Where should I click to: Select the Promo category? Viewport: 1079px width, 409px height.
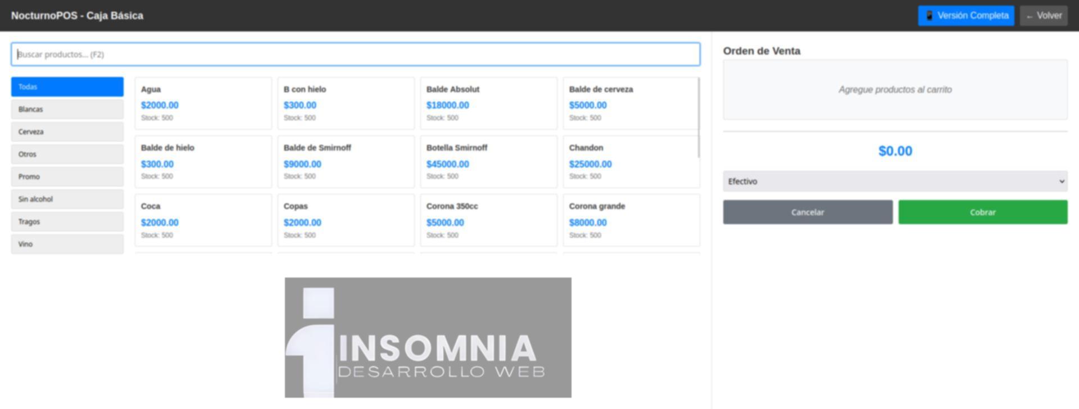[67, 177]
